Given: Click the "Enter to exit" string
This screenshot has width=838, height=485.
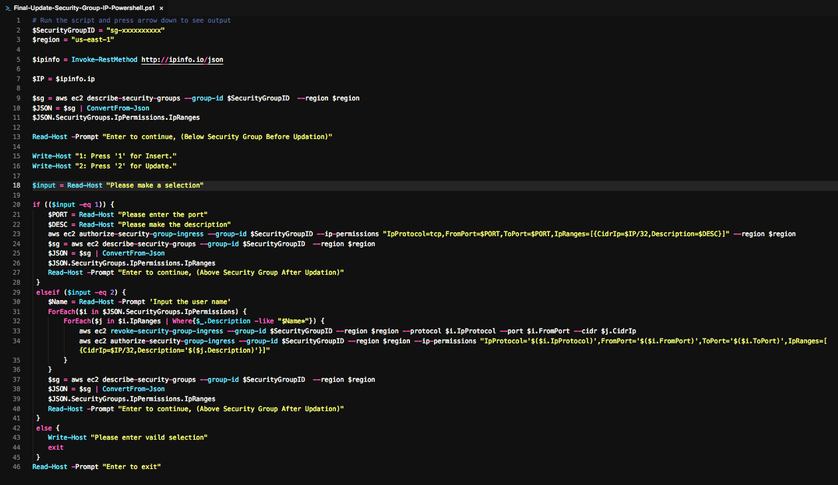Looking at the screenshot, I should pyautogui.click(x=131, y=467).
